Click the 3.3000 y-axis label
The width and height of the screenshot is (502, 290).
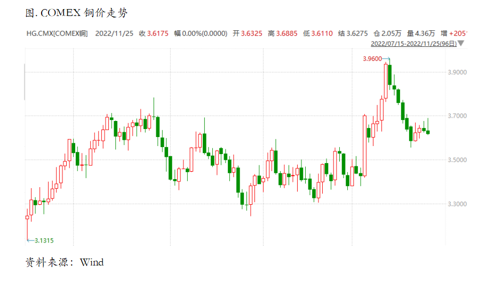click(x=457, y=204)
